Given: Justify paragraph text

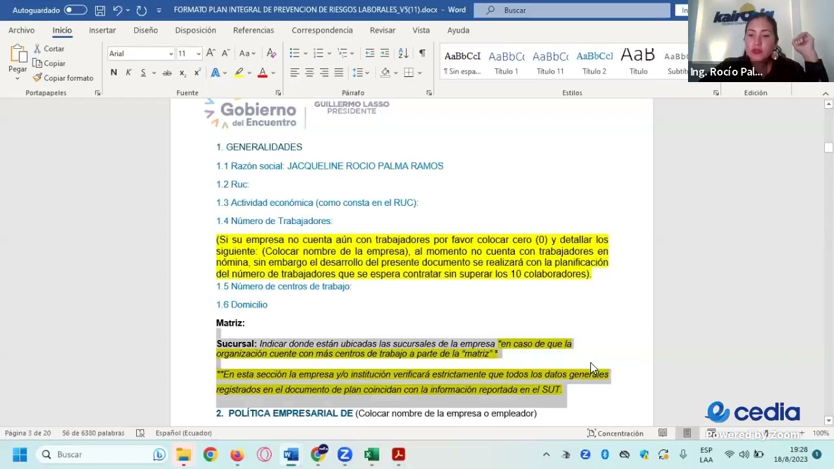Looking at the screenshot, I should coord(339,72).
